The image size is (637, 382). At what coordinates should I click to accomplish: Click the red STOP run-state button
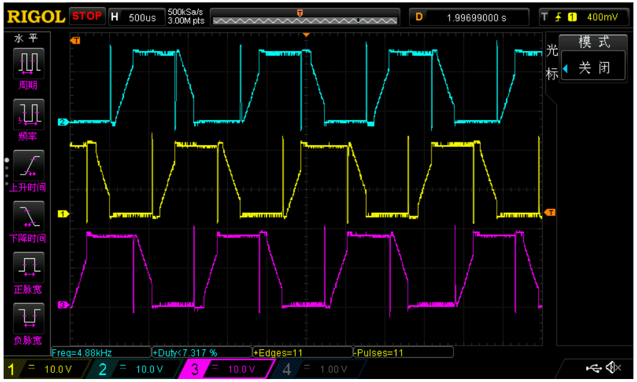pyautogui.click(x=87, y=16)
